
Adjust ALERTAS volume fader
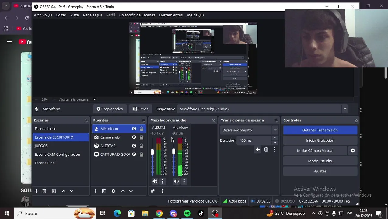(152, 152)
